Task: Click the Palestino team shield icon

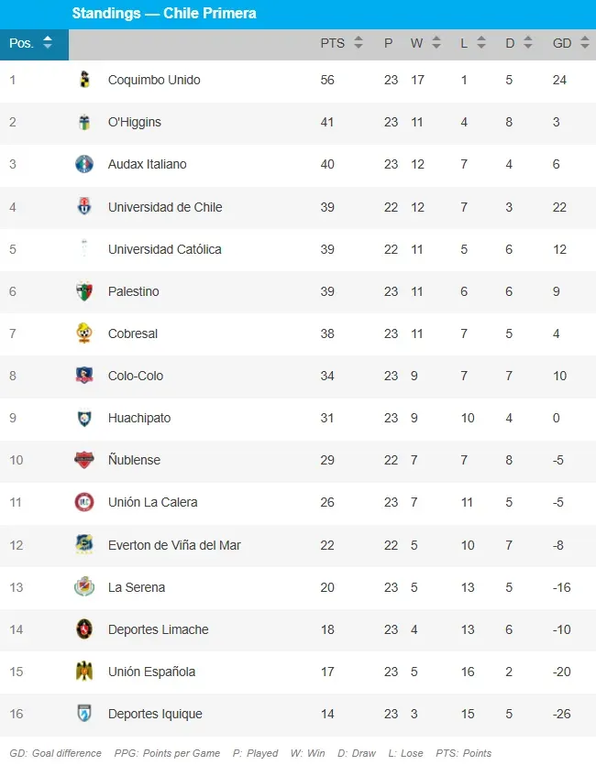Action: pyautogui.click(x=84, y=291)
